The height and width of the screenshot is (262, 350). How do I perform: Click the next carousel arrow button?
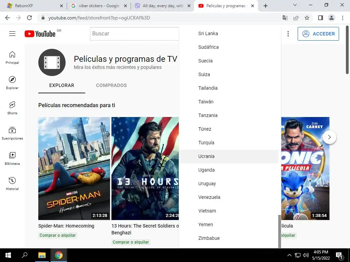pos(329,137)
